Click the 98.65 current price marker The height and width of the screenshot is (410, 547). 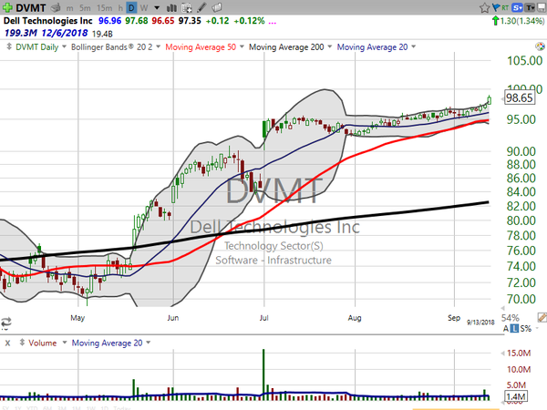tap(518, 97)
